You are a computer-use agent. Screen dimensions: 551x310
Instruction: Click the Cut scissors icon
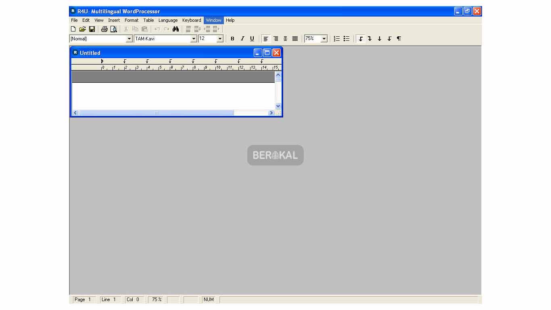[126, 29]
